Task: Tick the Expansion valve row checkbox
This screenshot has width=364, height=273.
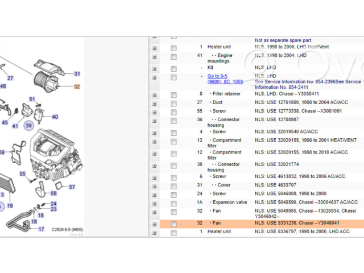Action: pyautogui.click(x=173, y=202)
